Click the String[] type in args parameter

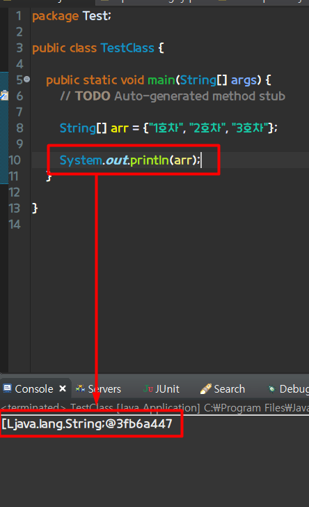pos(203,80)
